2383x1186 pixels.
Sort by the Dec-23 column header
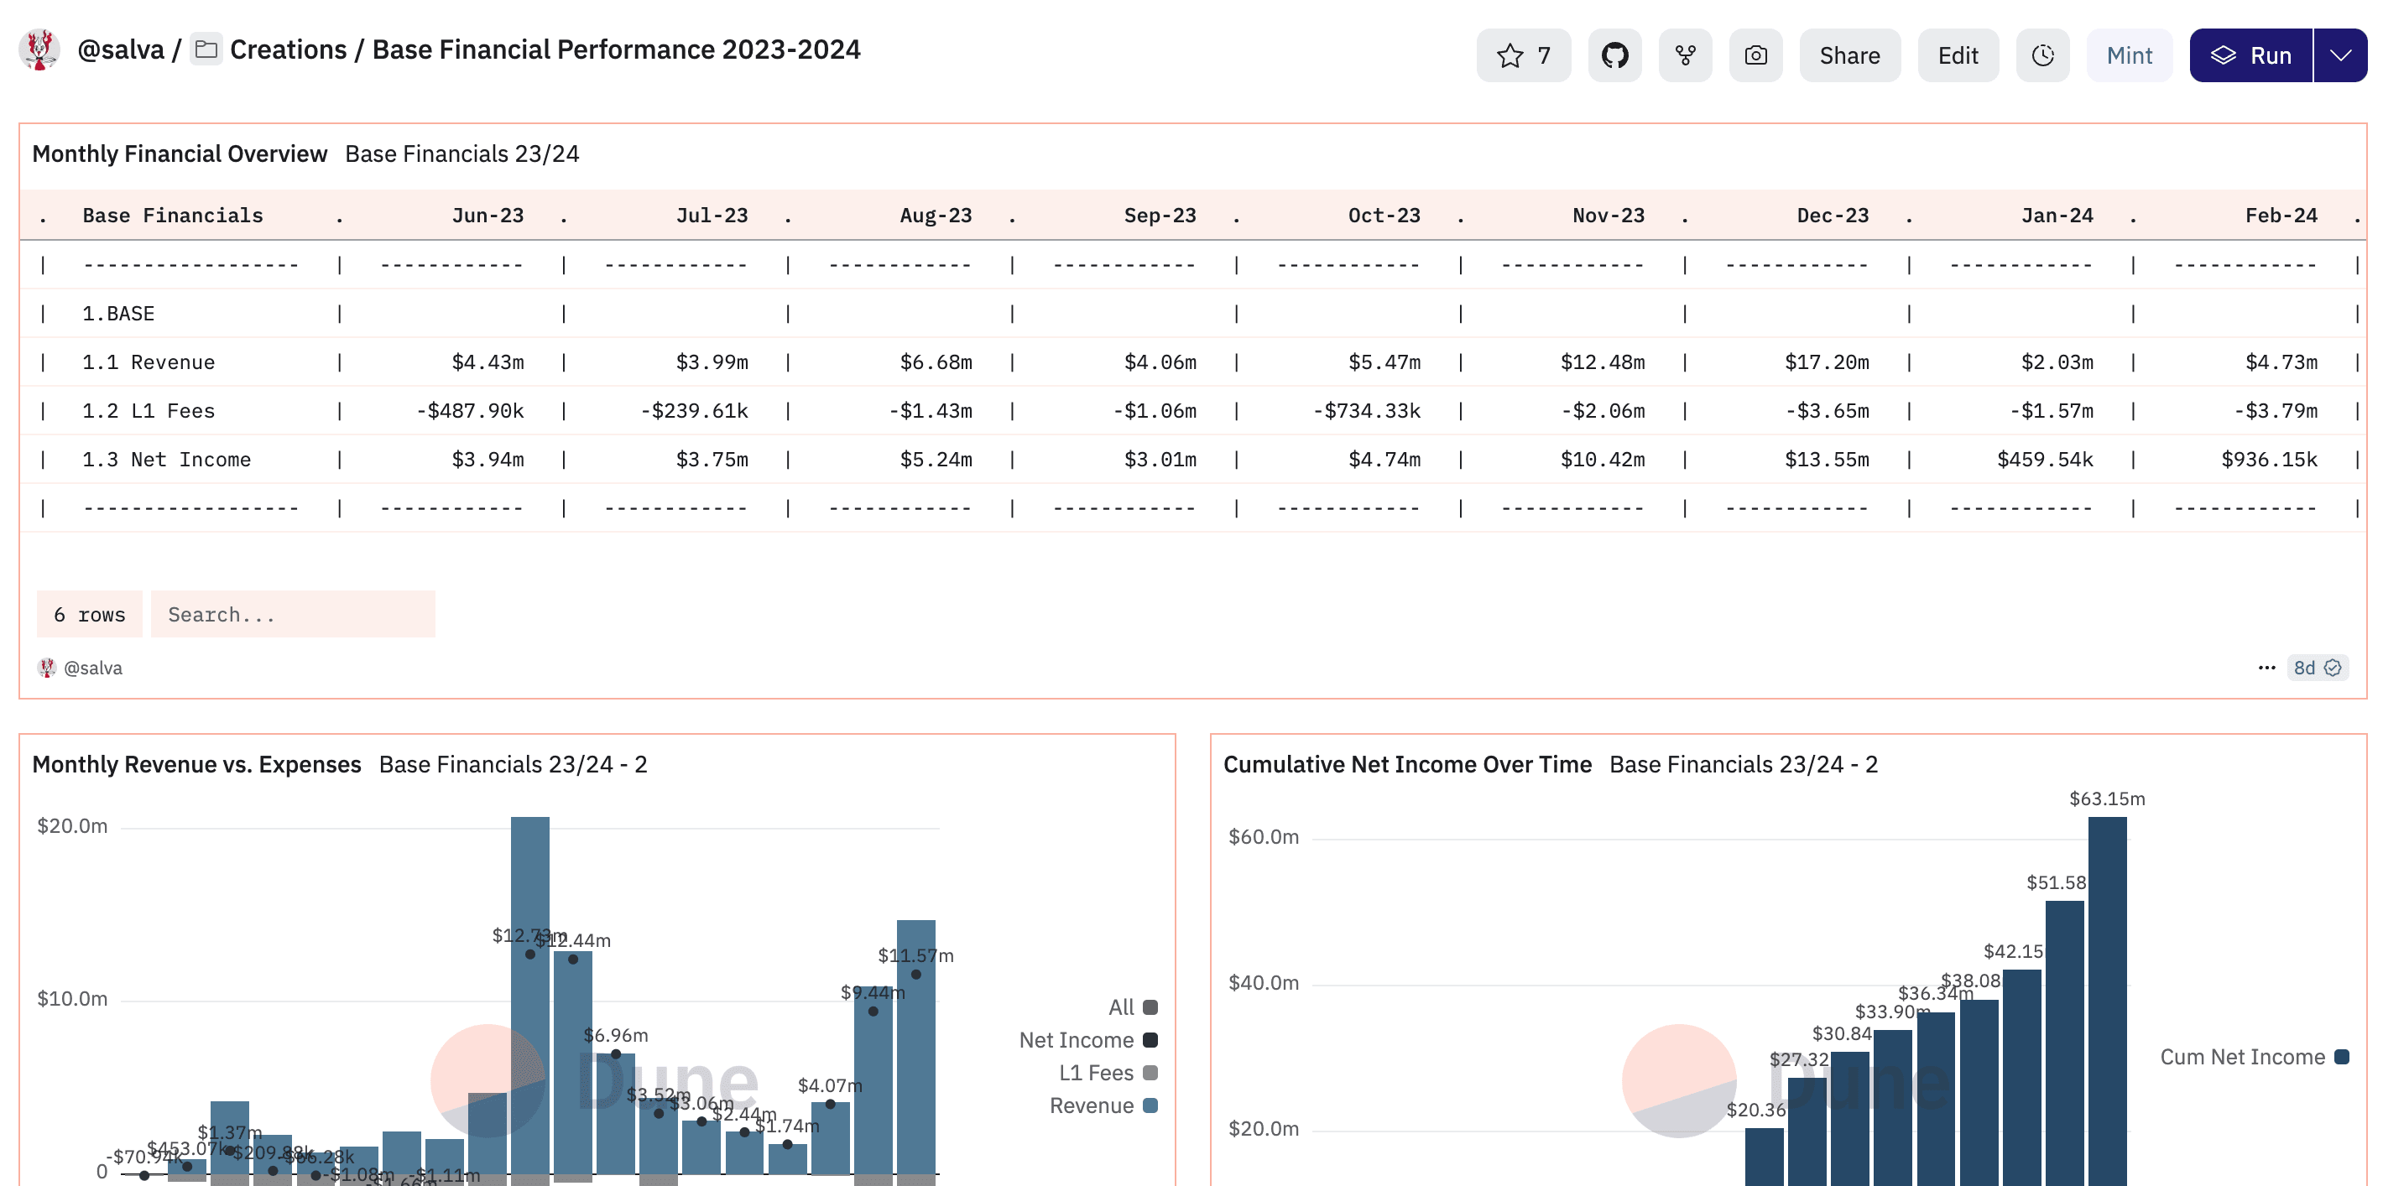point(1833,216)
